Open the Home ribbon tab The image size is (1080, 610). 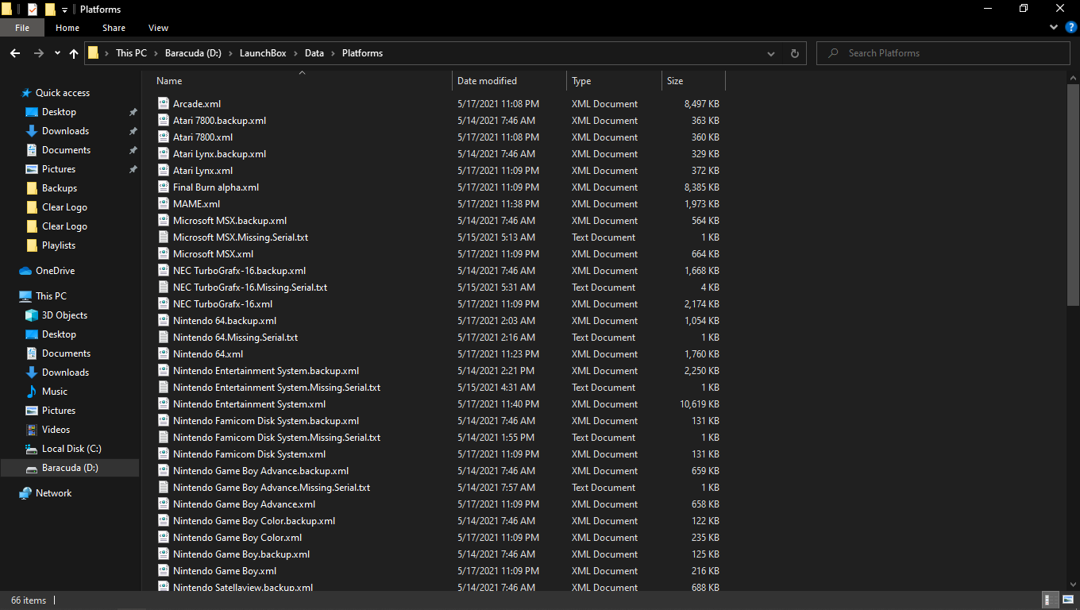[67, 28]
